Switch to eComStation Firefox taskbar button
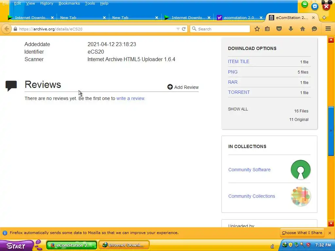Screen dimensions: 335x251 72,245
